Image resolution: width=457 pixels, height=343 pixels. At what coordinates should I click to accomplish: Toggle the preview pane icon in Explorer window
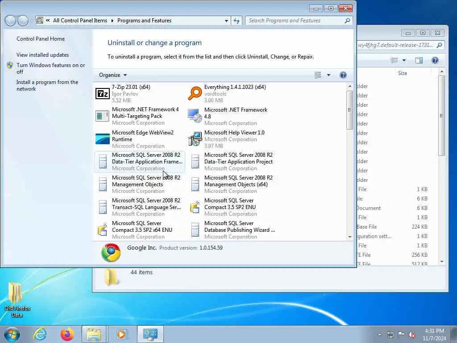click(x=419, y=60)
